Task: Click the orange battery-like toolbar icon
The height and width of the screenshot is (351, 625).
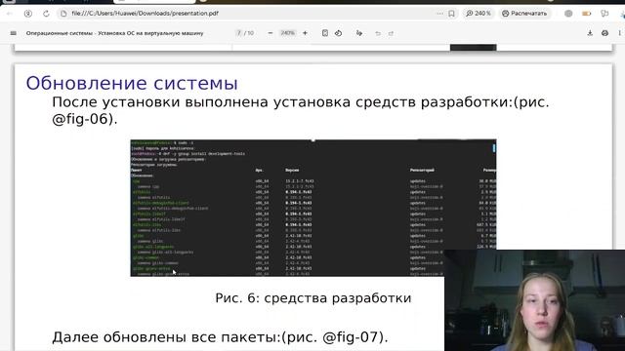Action: pyautogui.click(x=586, y=14)
